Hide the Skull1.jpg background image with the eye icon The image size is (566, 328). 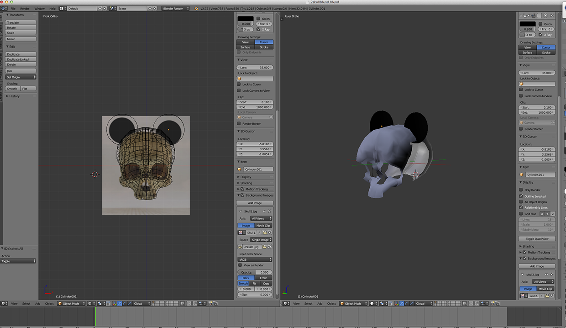coord(264,211)
